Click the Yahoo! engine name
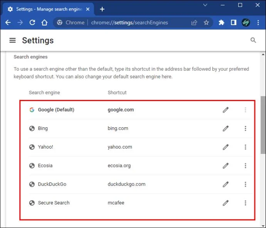The width and height of the screenshot is (266, 228). point(45,147)
